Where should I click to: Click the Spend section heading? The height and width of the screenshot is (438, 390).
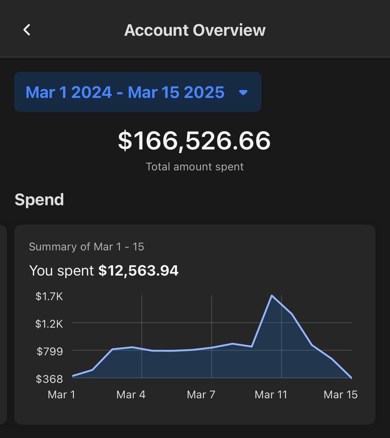tap(39, 200)
